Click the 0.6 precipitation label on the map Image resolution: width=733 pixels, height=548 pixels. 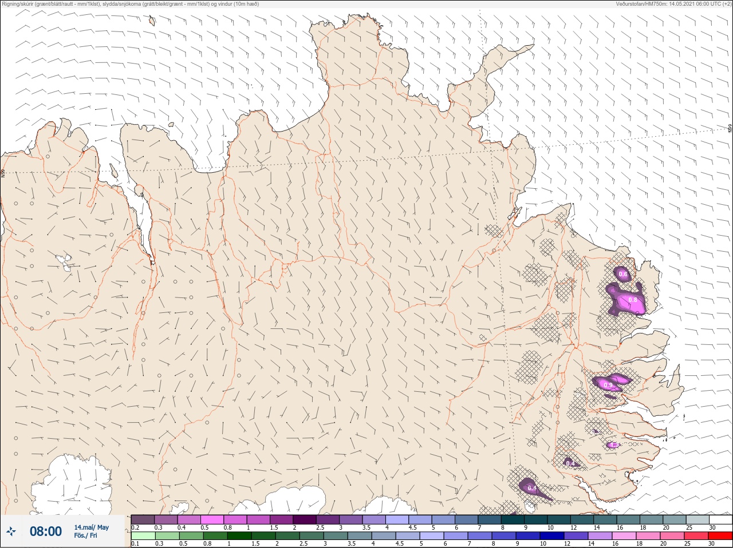(x=623, y=275)
